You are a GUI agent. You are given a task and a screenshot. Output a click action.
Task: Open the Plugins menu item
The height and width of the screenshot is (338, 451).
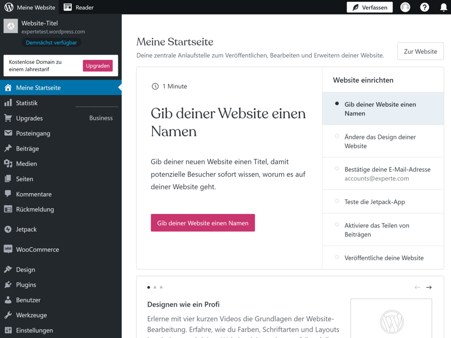point(61,285)
